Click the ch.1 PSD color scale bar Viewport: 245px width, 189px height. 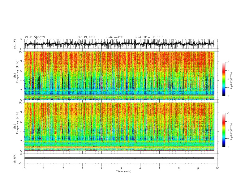224,79
